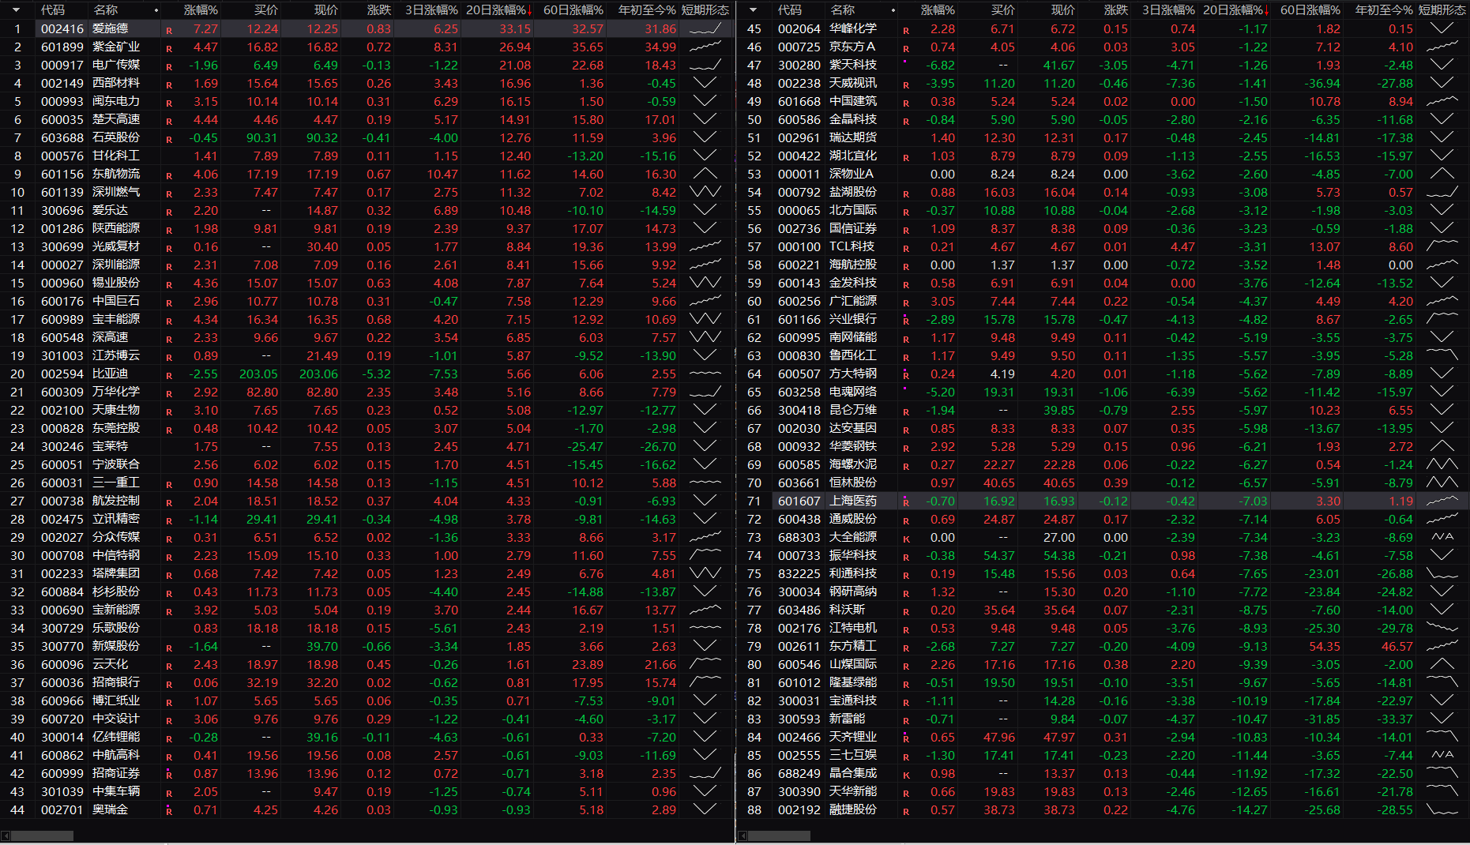Sort the left list by 代码 column header
The height and width of the screenshot is (845, 1470).
click(x=53, y=10)
